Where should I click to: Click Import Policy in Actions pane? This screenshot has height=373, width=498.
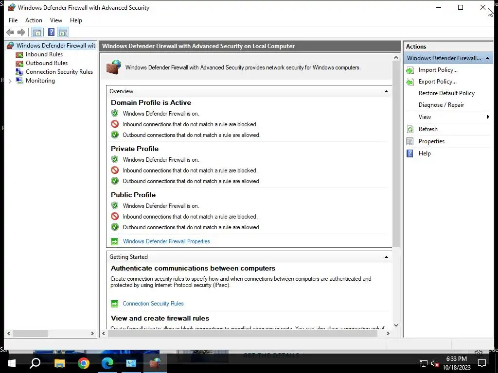[x=438, y=70]
